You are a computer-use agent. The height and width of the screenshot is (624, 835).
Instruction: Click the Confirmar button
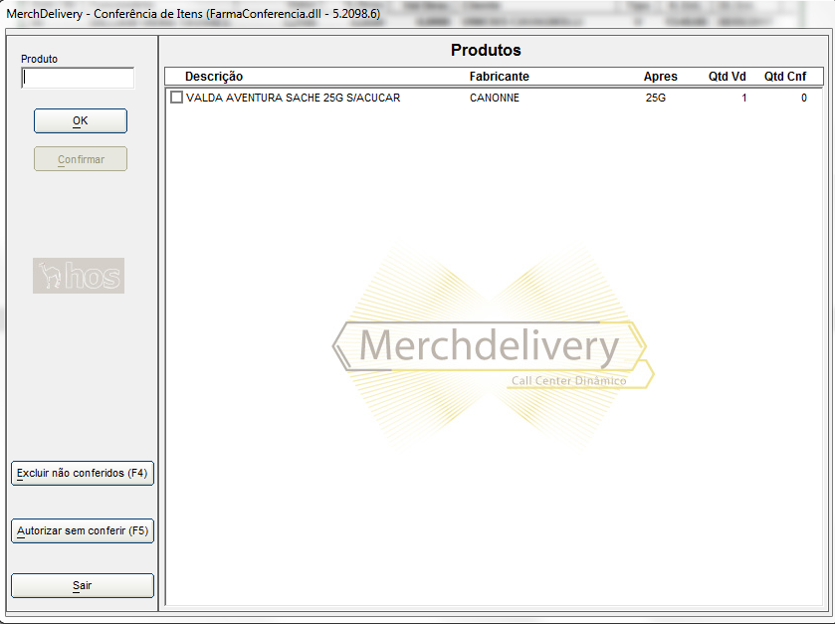tap(81, 159)
